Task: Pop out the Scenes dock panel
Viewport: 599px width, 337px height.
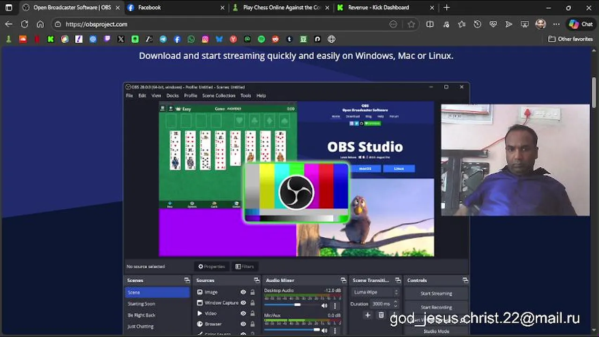Action: 187,280
